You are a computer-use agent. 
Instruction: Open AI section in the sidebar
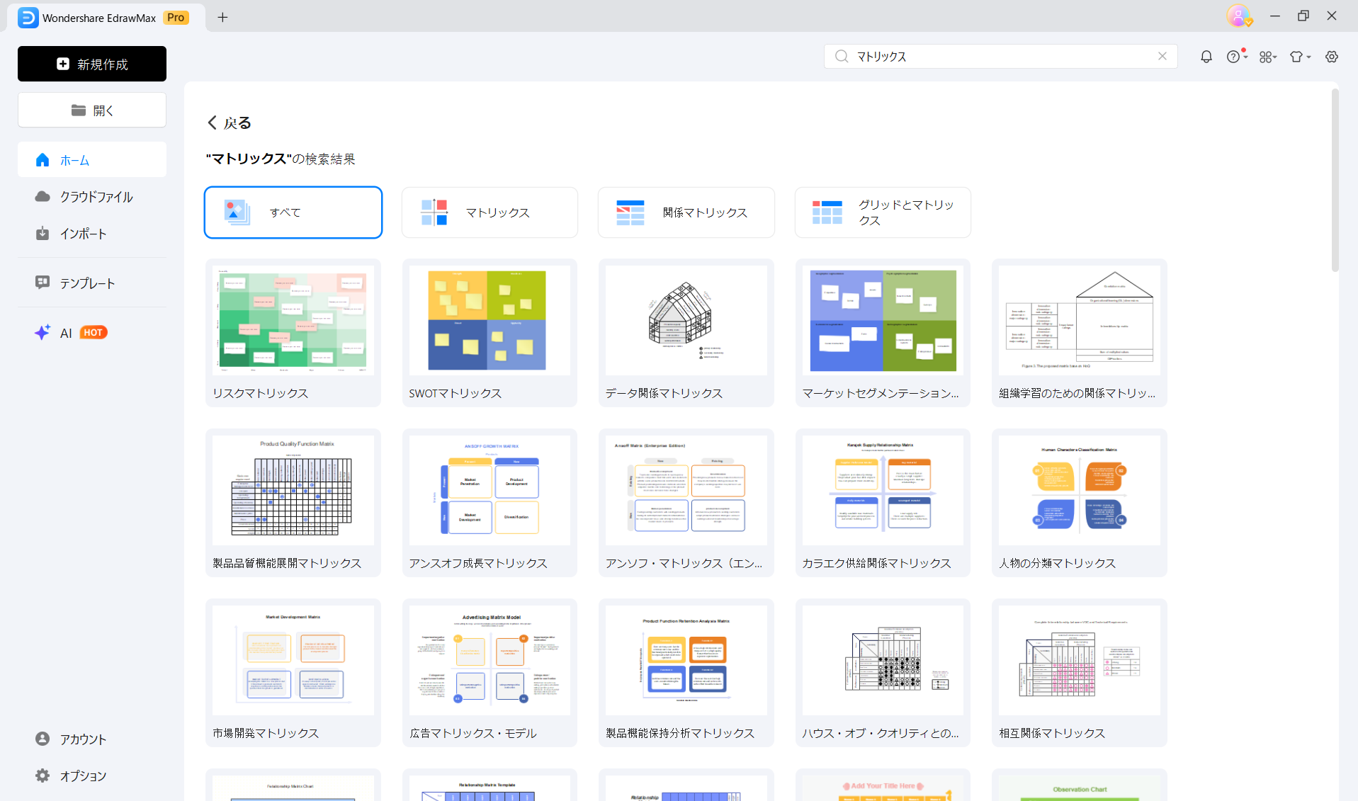(92, 333)
